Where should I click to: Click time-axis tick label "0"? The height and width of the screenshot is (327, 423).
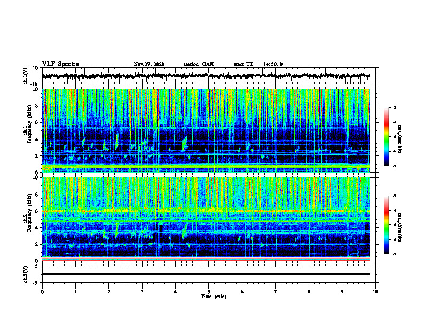coord(42,292)
